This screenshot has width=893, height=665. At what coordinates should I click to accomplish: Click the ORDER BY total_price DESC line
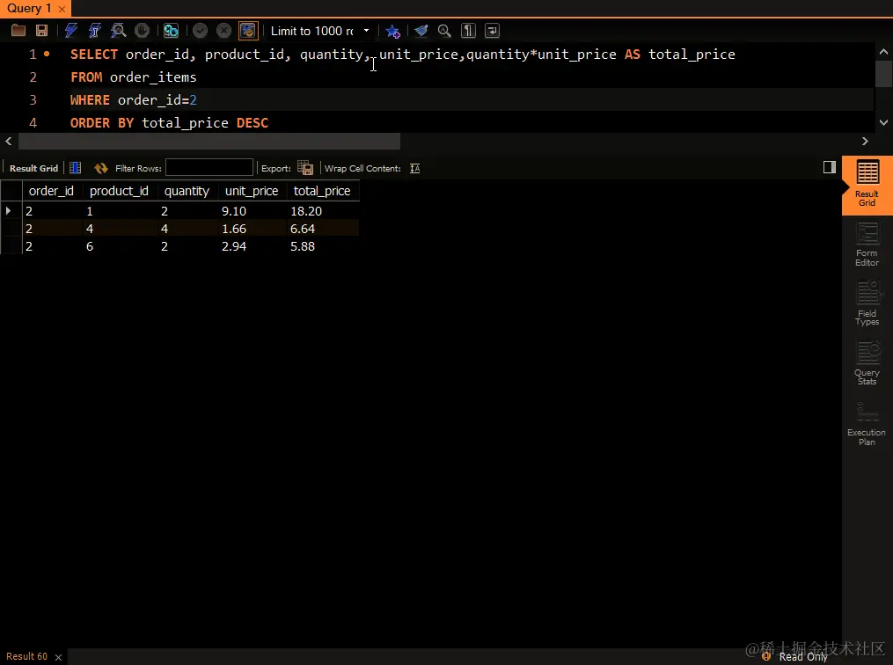point(169,123)
